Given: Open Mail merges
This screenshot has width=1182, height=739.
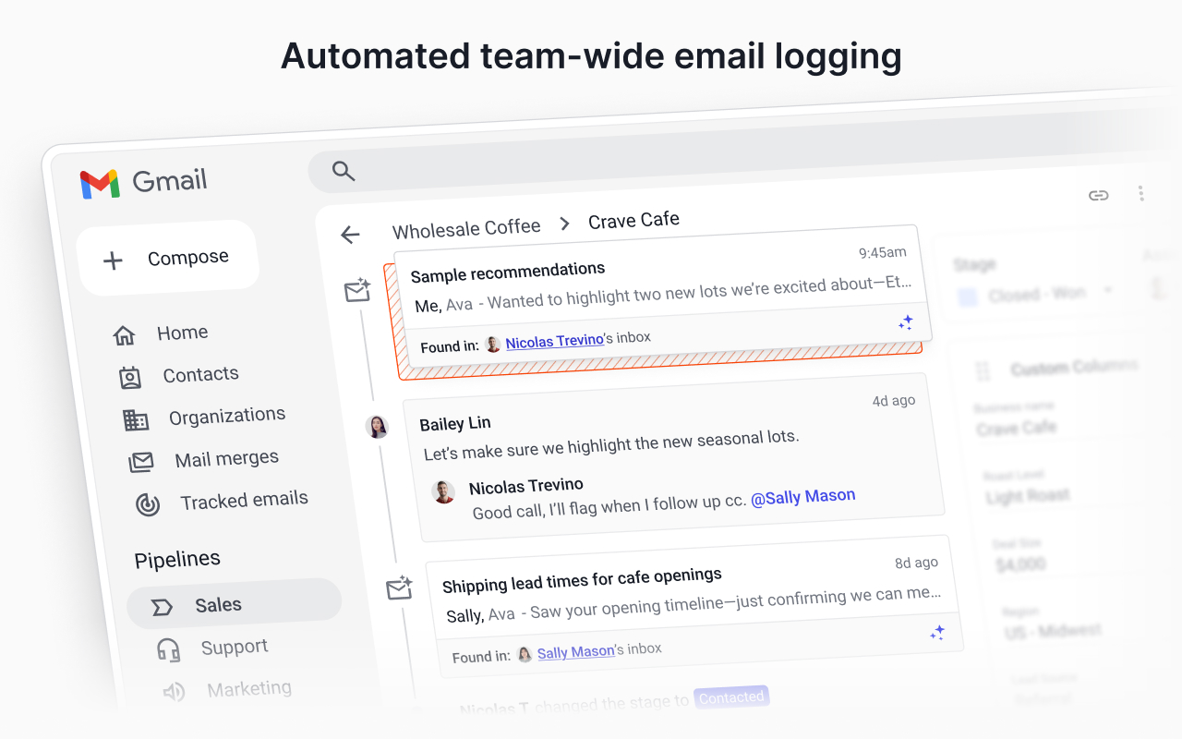Looking at the screenshot, I should [225, 457].
